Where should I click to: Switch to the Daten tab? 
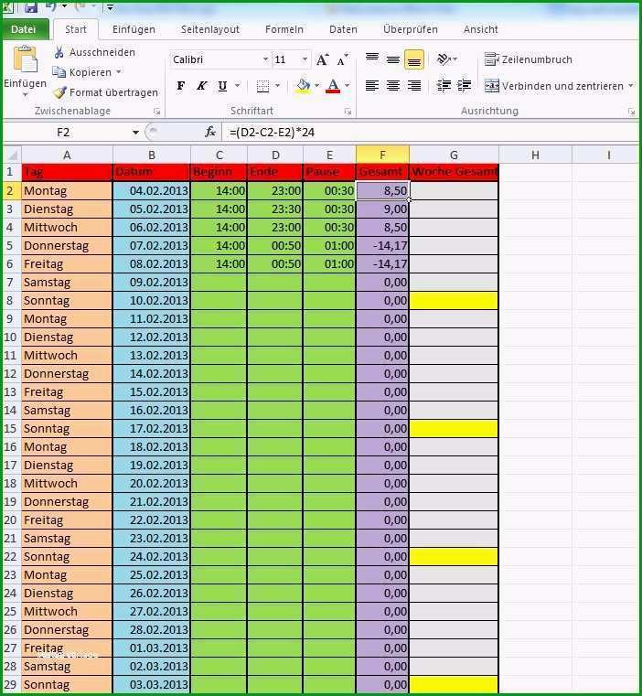(x=343, y=29)
